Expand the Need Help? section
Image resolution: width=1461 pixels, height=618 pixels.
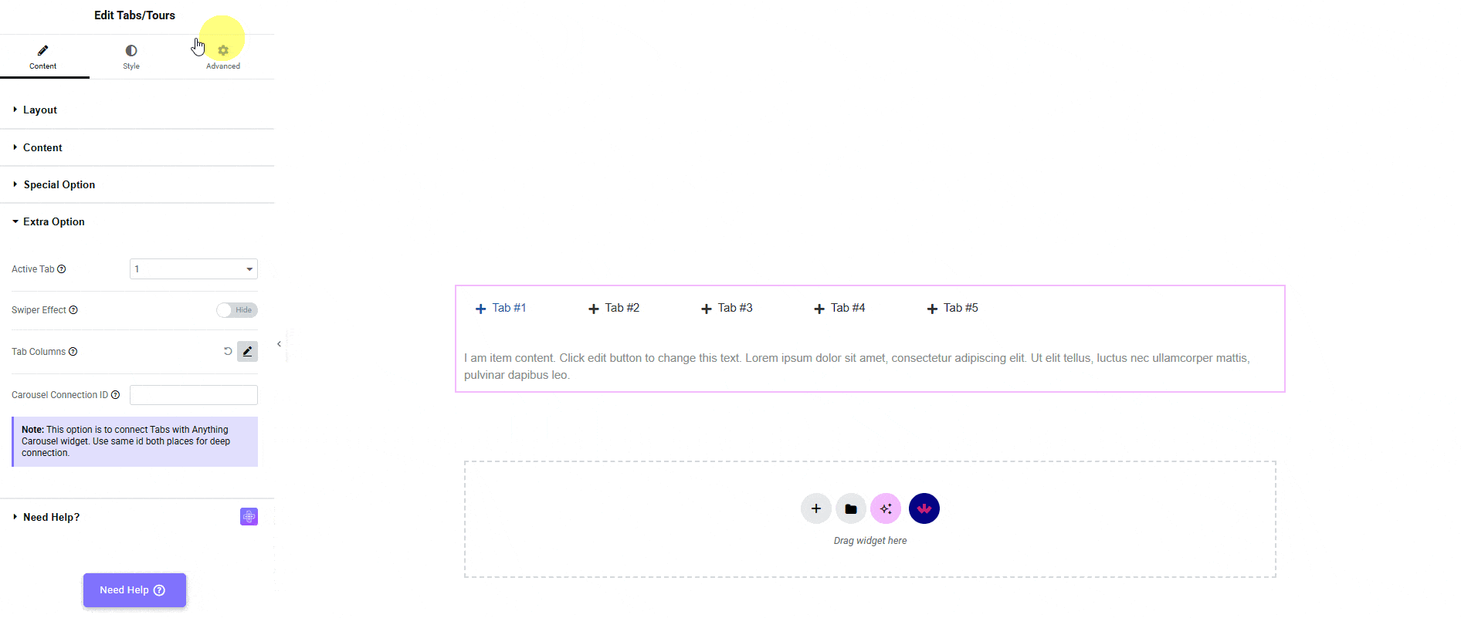tap(51, 517)
